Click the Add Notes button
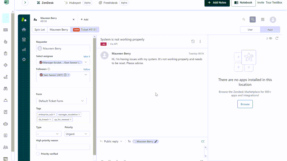 pos(217,3)
